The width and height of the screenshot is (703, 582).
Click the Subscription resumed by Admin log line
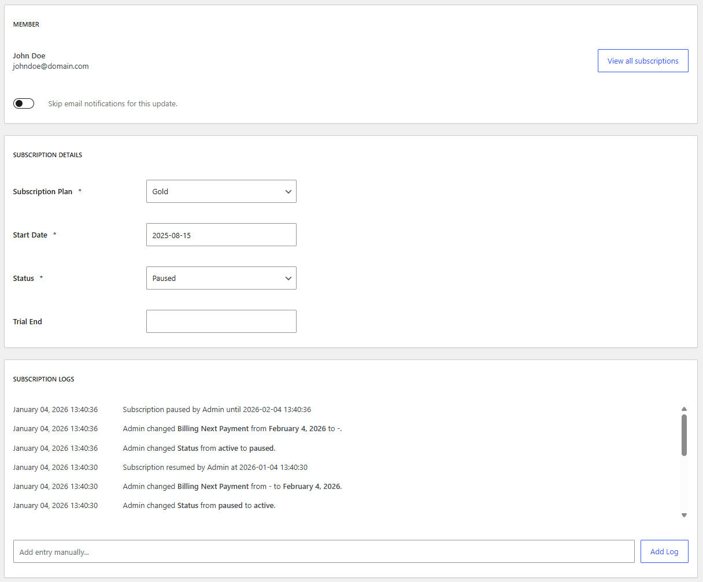(215, 467)
